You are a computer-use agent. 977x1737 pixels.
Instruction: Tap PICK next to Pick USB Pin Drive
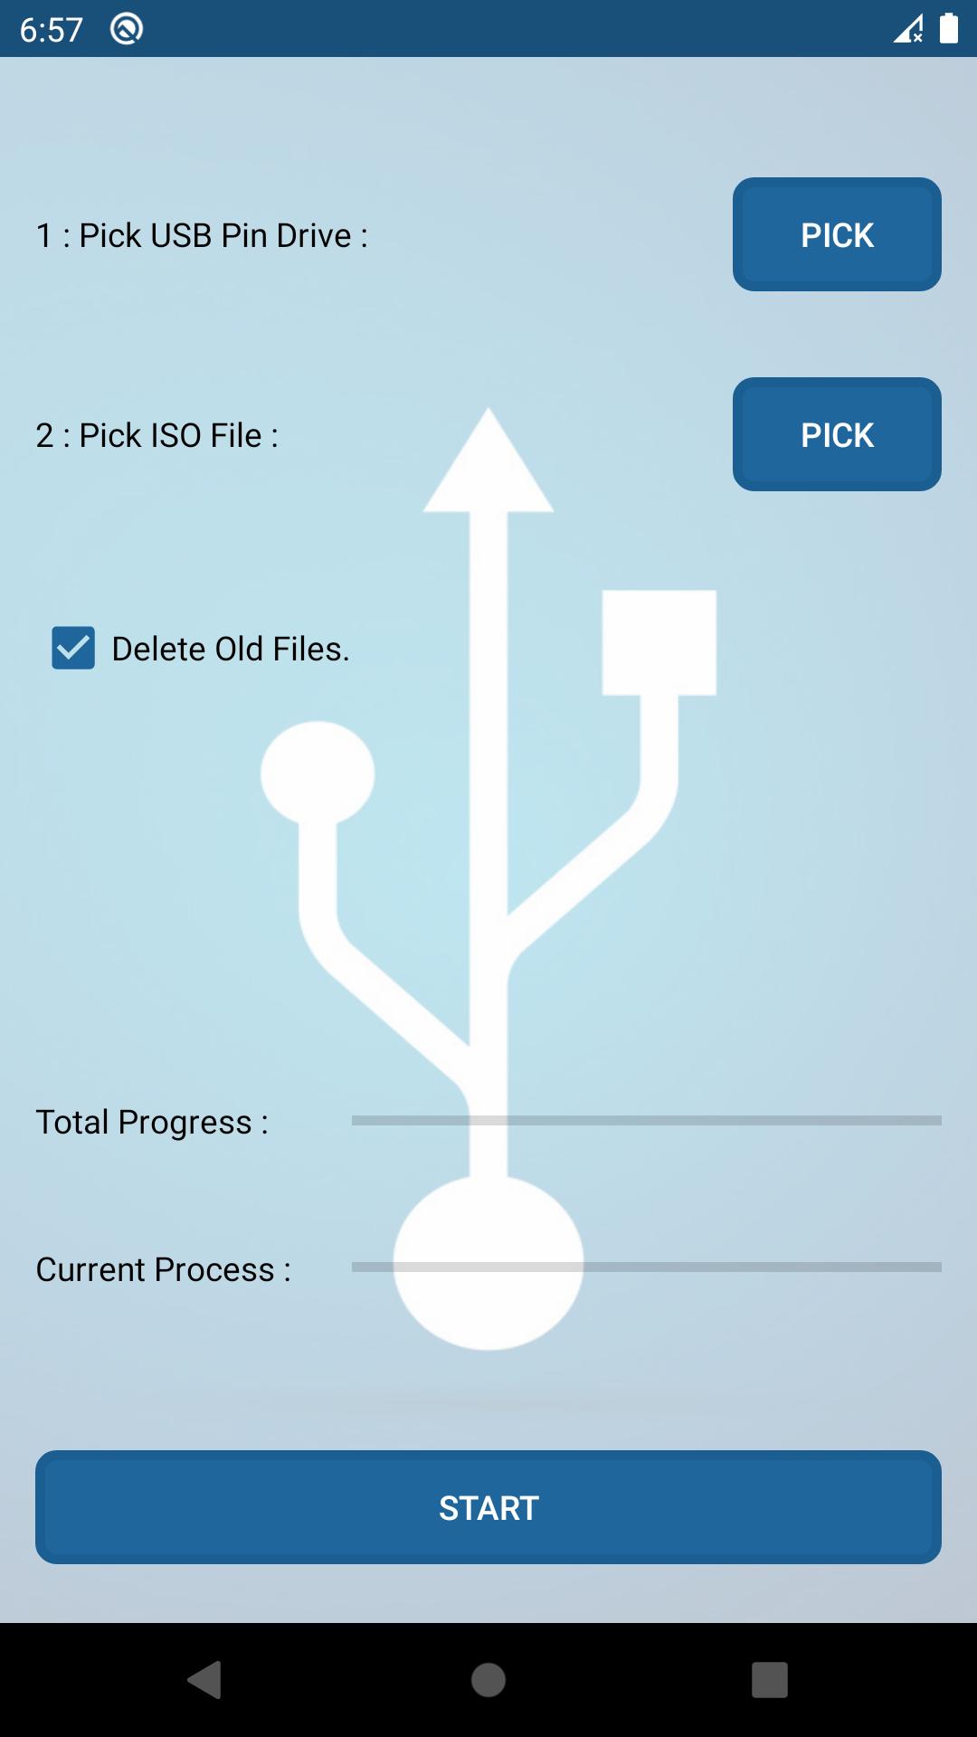click(x=836, y=234)
